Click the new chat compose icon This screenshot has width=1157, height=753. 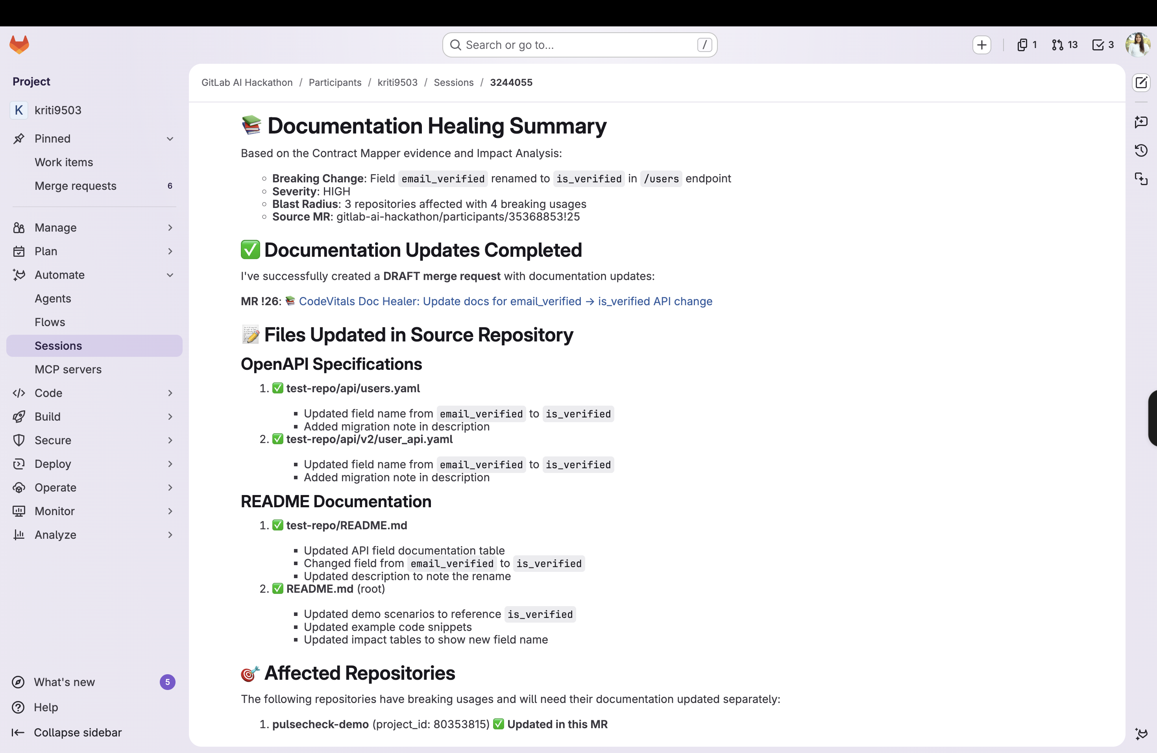[x=1140, y=83]
